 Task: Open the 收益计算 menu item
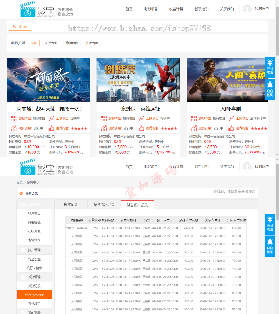(x=176, y=9)
